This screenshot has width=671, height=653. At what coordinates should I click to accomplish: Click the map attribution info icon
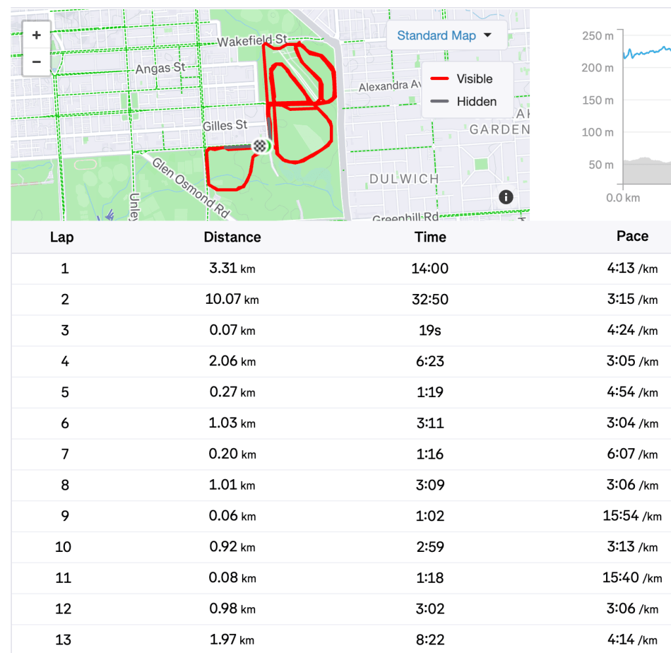click(506, 196)
